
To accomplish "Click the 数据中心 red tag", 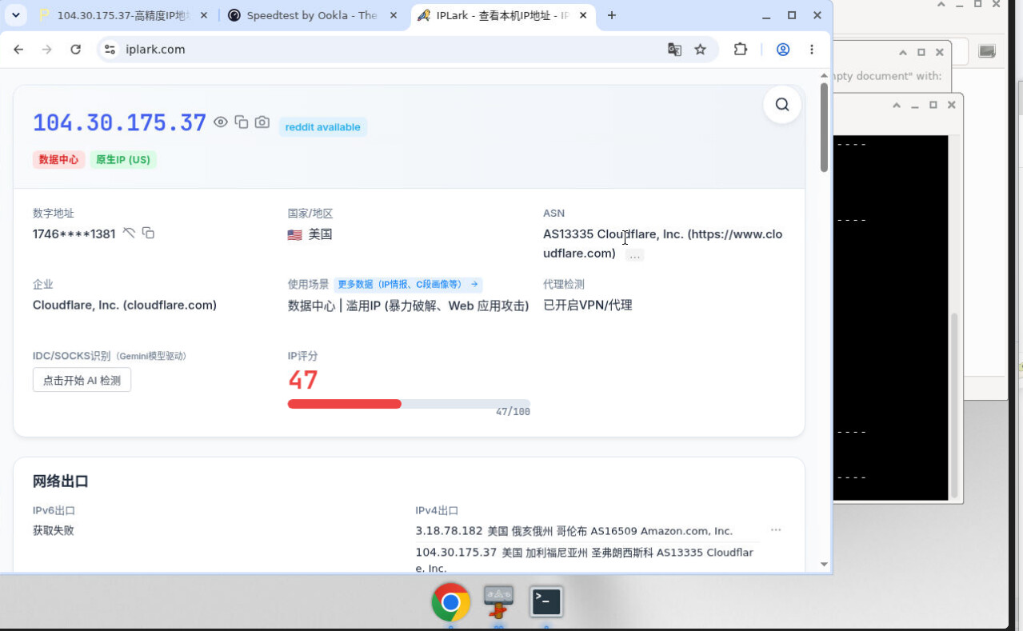I will click(59, 159).
